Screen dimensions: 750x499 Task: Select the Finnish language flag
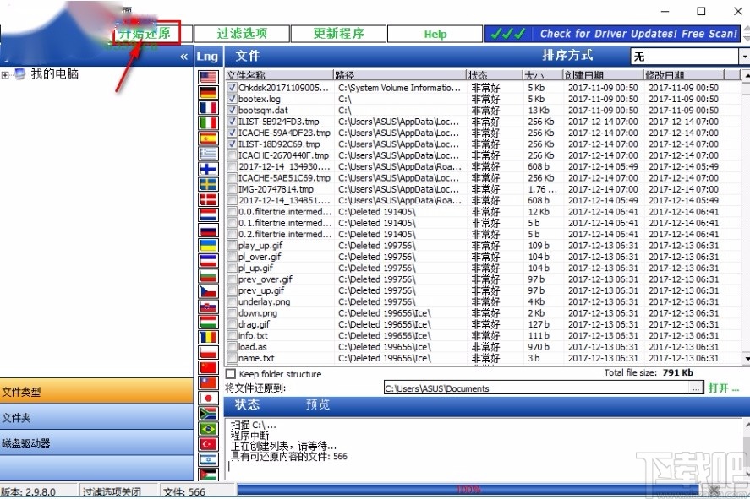(x=208, y=167)
